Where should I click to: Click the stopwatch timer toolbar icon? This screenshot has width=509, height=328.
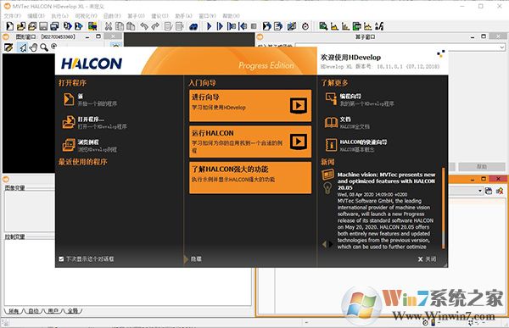pos(305,26)
